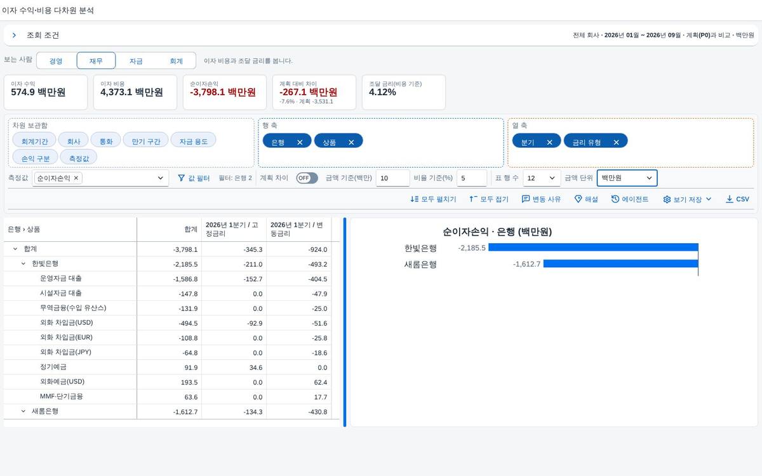Click the 측정값 dimension chip
The width and height of the screenshot is (762, 476).
79,158
